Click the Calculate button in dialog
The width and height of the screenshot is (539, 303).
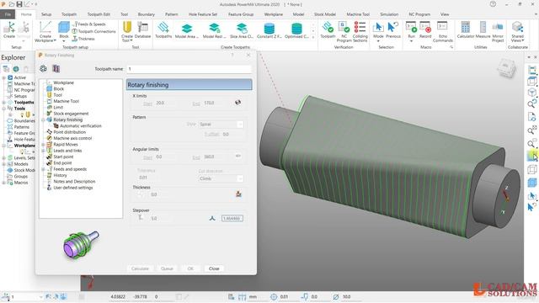coord(140,268)
